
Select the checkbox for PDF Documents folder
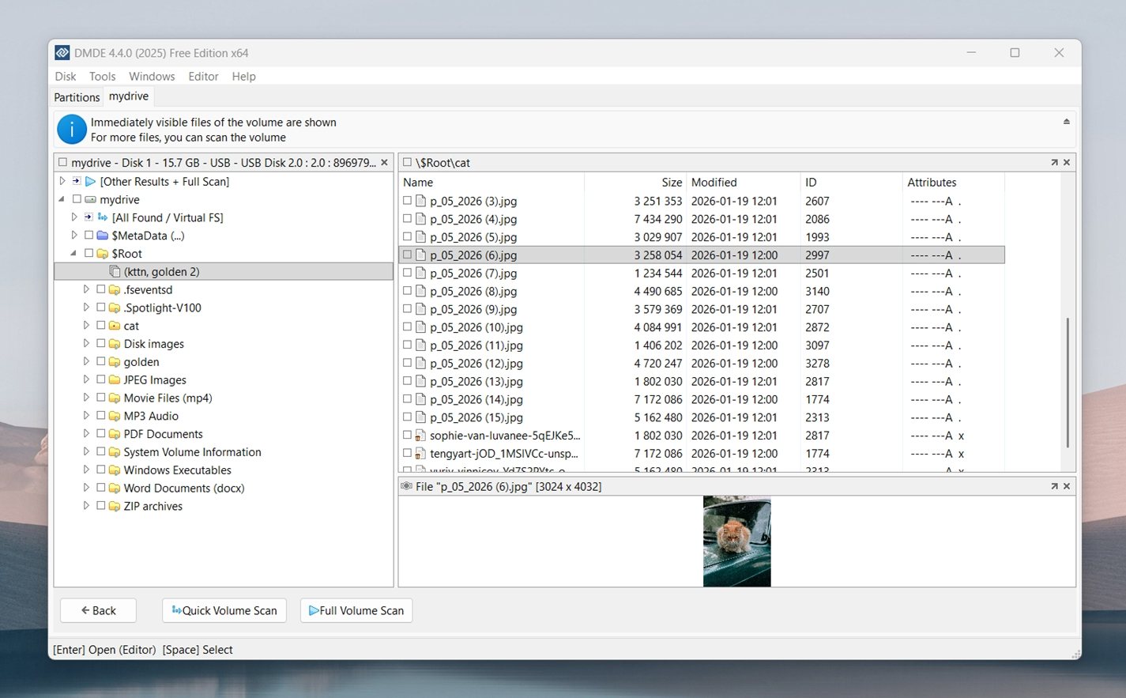[101, 434]
